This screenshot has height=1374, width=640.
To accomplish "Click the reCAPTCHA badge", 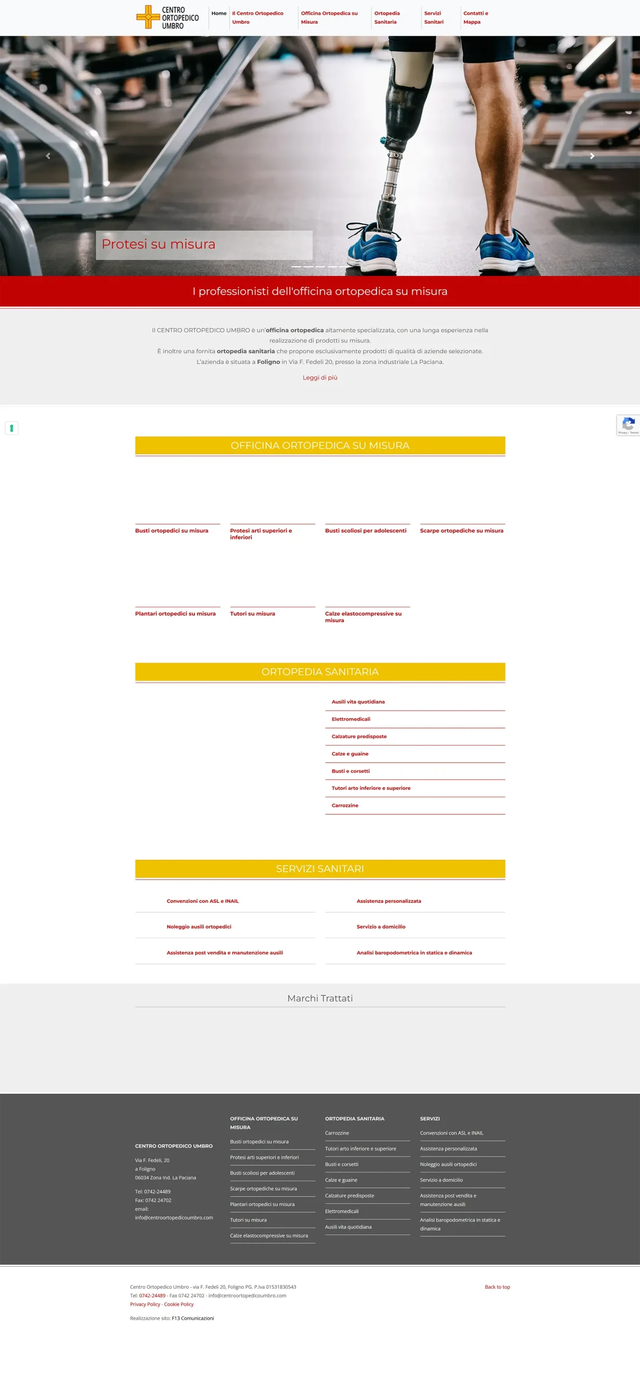I will 628,425.
